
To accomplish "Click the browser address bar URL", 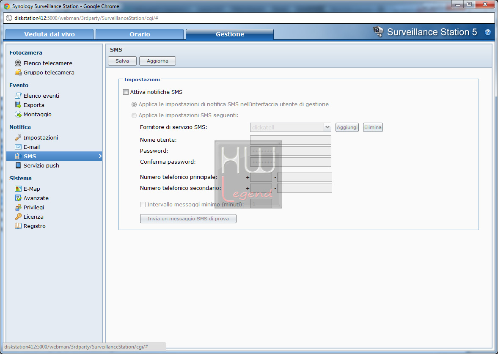I will 86,18.
